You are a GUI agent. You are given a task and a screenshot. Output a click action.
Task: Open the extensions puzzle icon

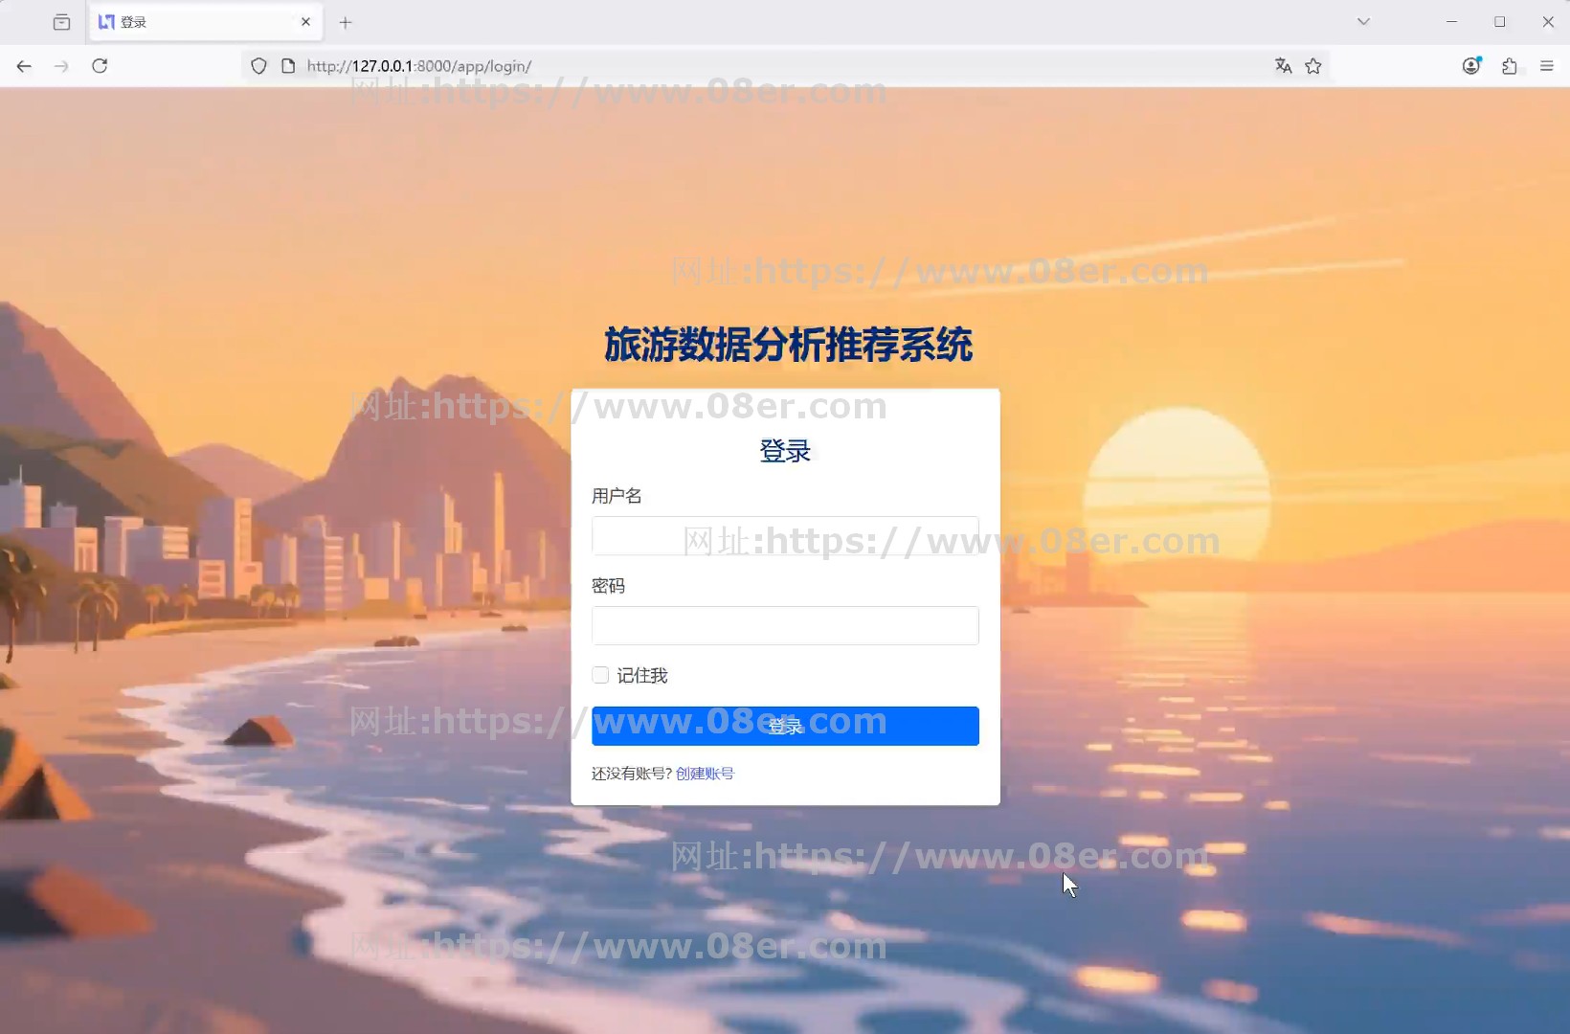coord(1510,66)
